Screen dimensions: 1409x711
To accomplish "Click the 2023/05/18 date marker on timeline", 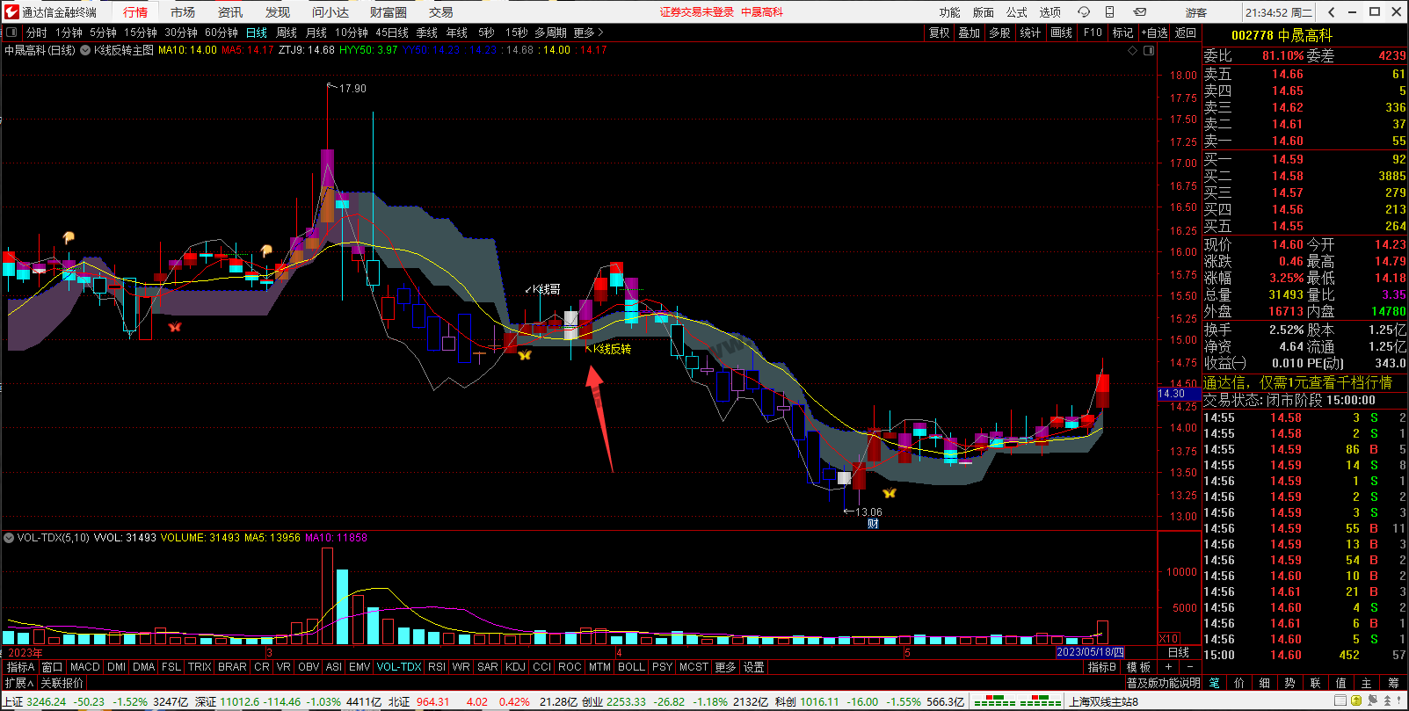I will 1089,652.
